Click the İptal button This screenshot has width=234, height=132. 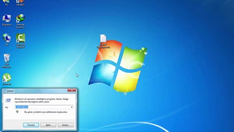click(x=48, y=125)
